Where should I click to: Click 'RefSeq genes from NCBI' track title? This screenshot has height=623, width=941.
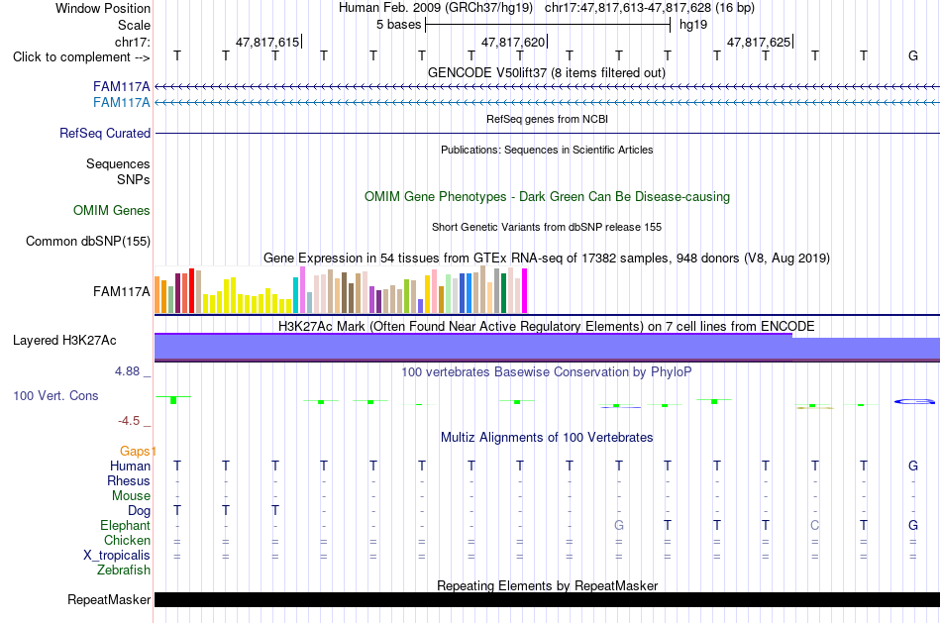coord(547,119)
